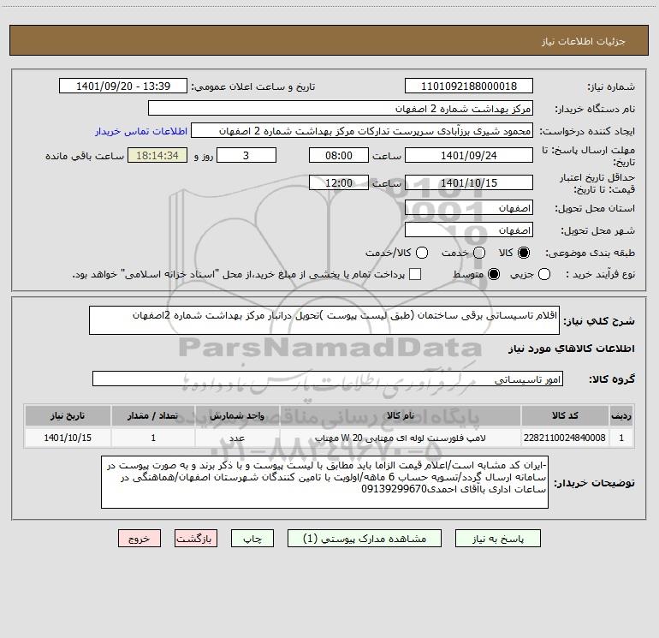
Task: Click the ردیف column header
Action: tap(621, 415)
